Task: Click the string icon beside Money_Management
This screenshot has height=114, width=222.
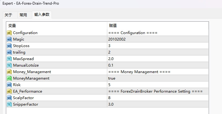Action: point(9,72)
